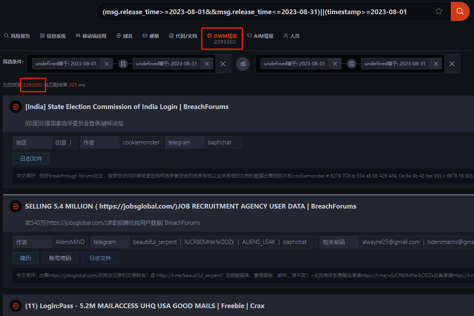Viewport: 474px width, 316px height.
Task: Open the SELLING 5.4 MILLION jobsglobal result title
Action: pyautogui.click(x=191, y=206)
